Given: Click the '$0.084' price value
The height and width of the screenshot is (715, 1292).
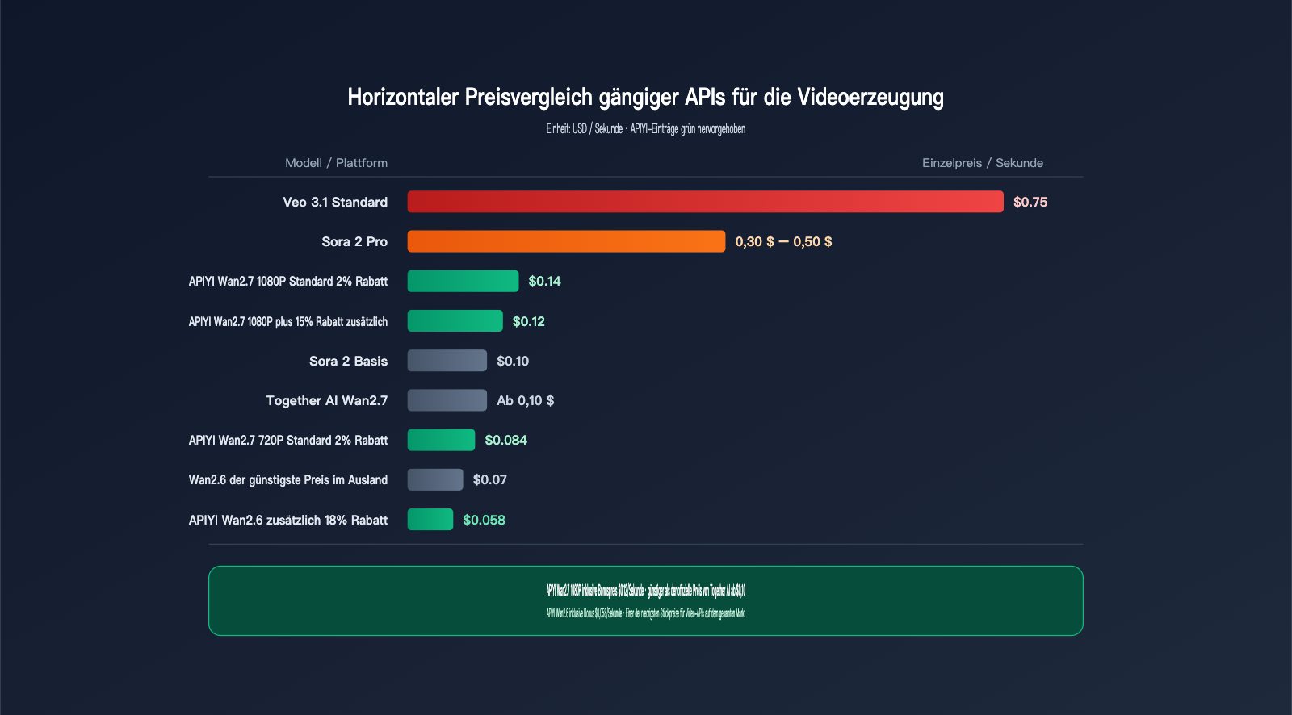Looking at the screenshot, I should [x=505, y=440].
